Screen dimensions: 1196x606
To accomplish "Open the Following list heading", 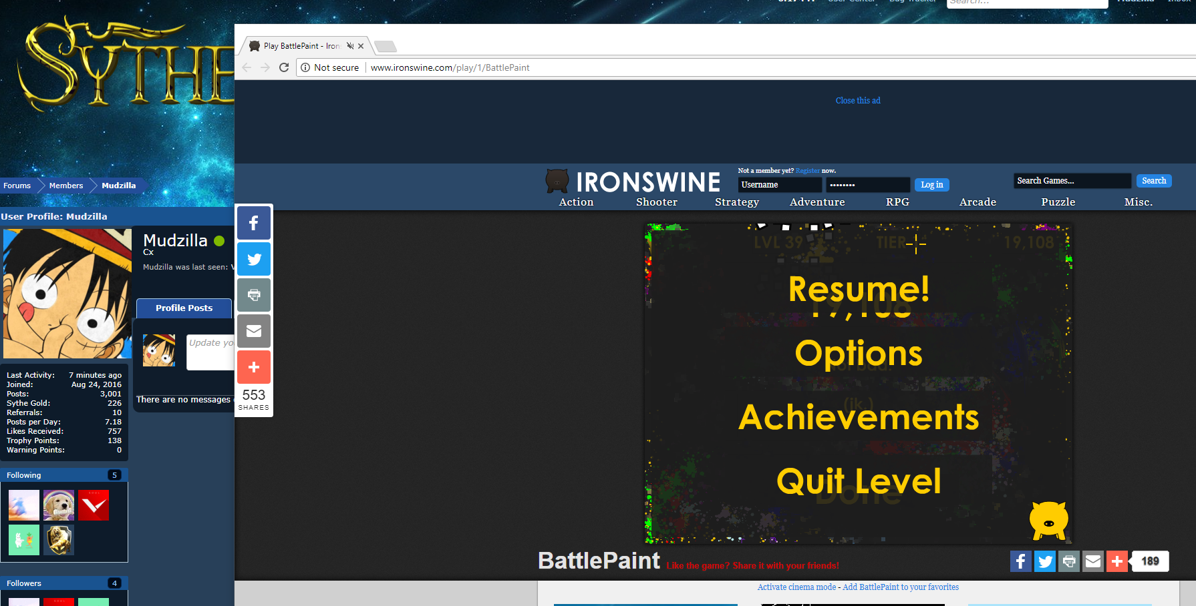I will (x=24, y=475).
